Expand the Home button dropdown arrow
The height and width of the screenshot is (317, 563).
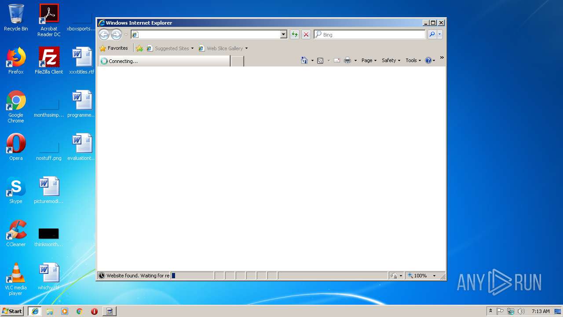click(x=312, y=60)
